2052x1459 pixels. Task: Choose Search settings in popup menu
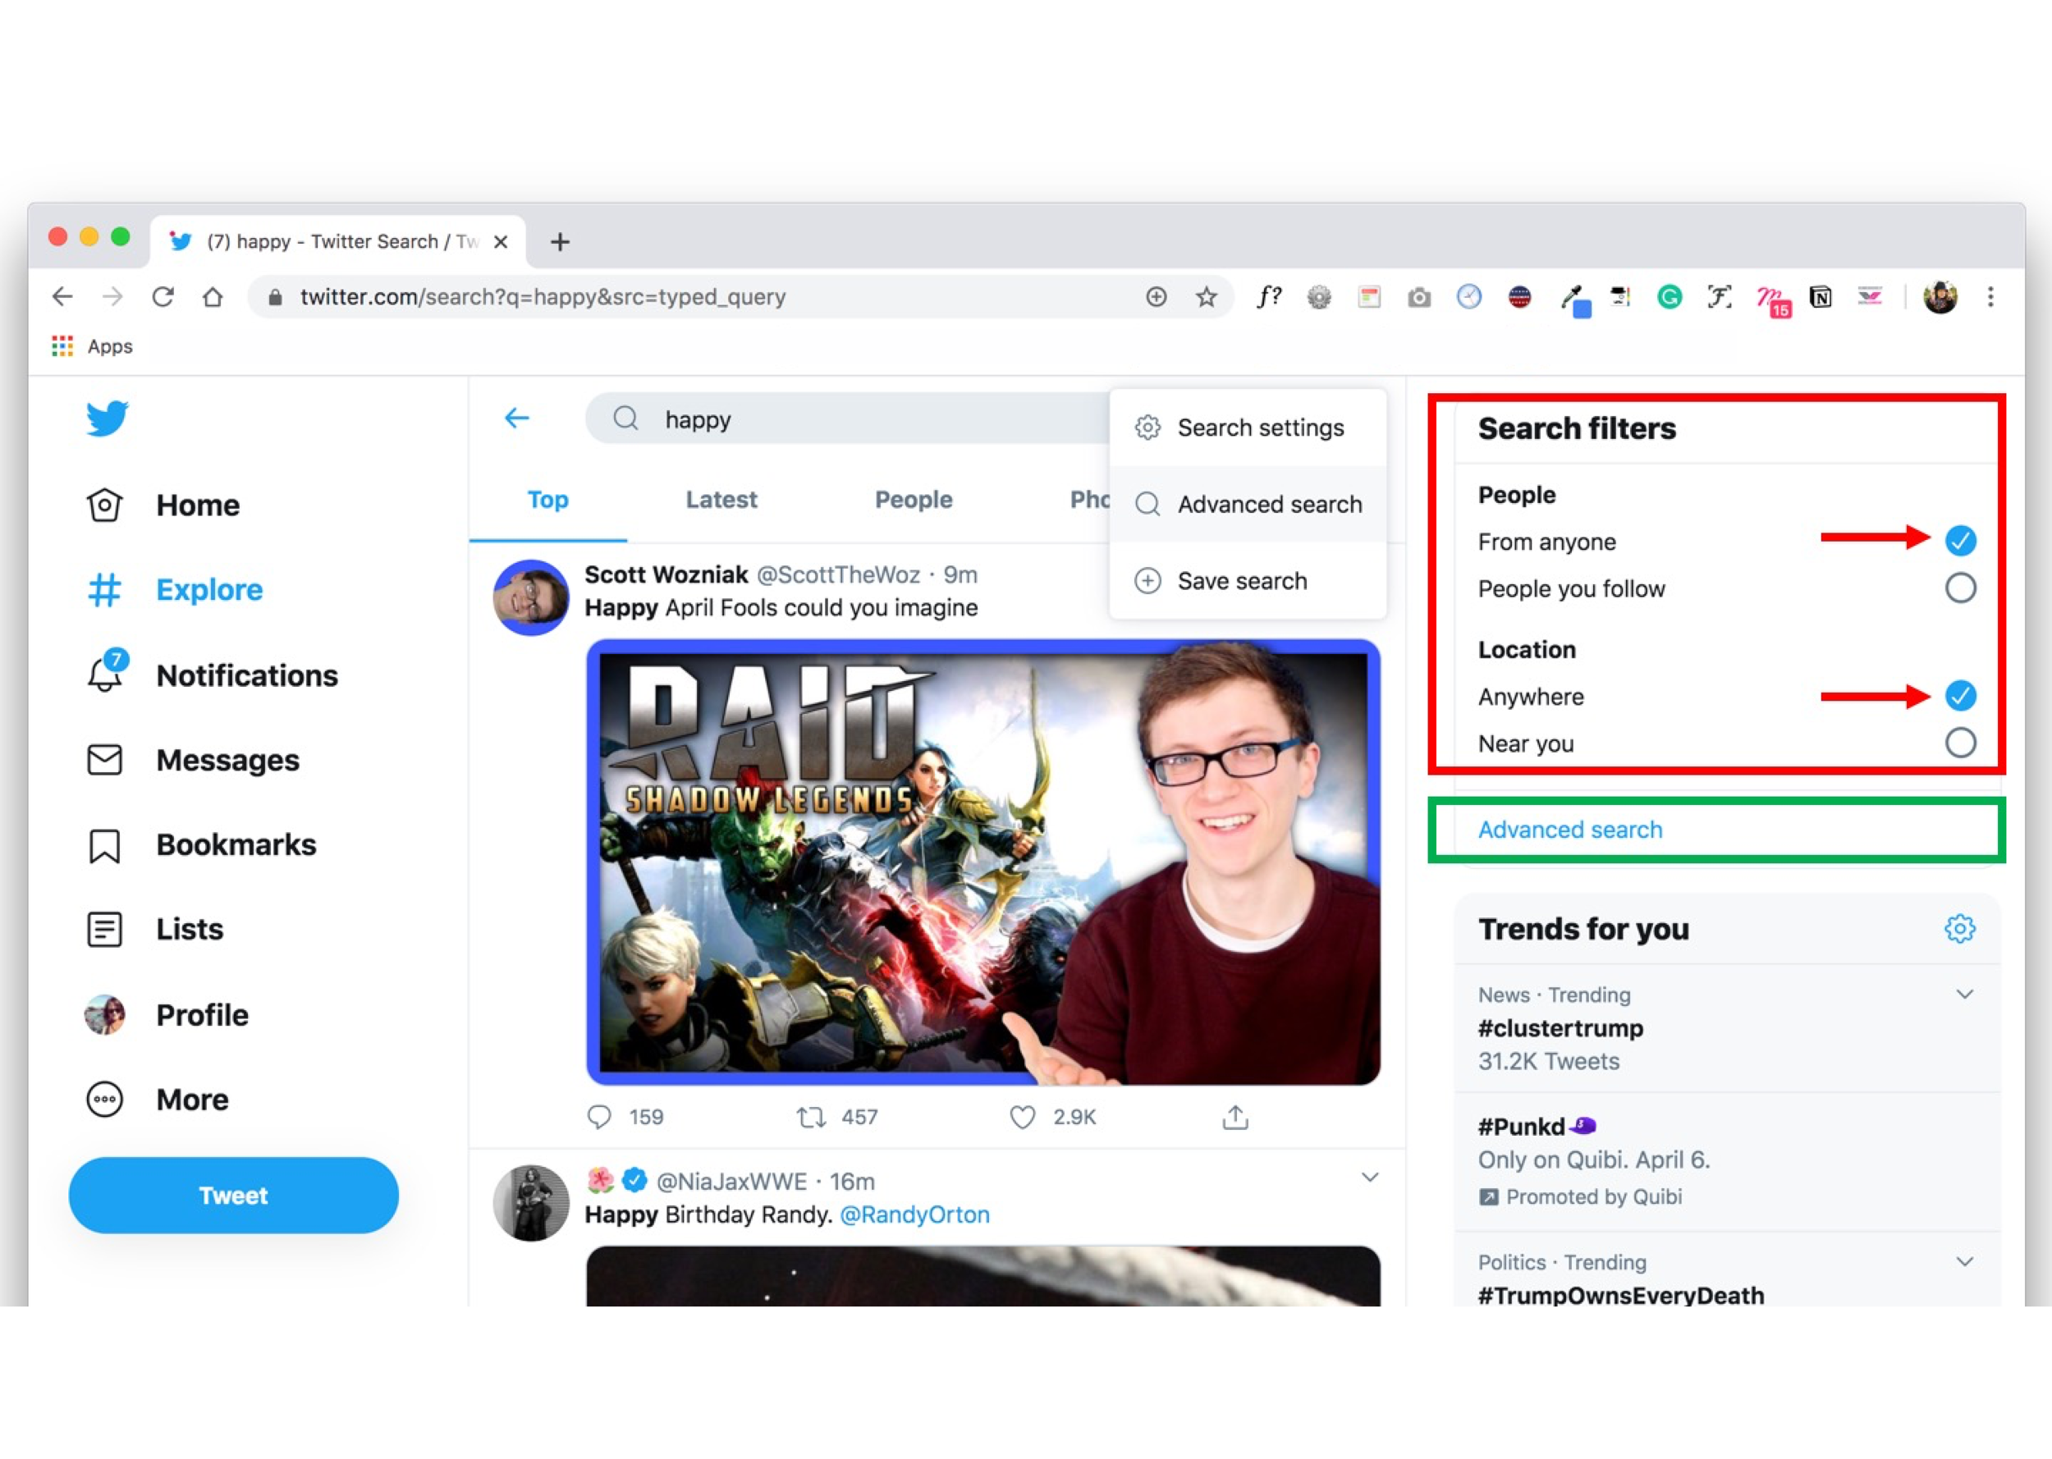(1248, 428)
